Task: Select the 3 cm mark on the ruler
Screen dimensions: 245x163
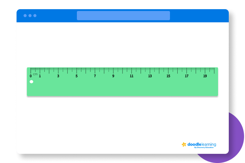Action: [58, 76]
